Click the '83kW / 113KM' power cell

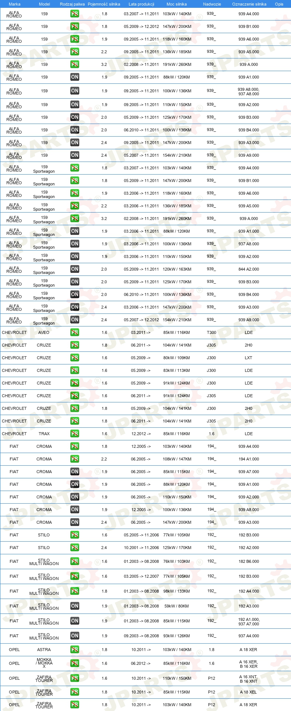coord(177,370)
